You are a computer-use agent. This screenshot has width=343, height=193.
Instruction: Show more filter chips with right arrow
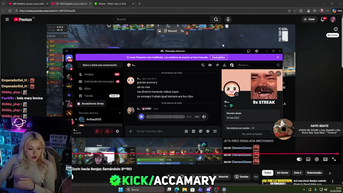pos(330,173)
